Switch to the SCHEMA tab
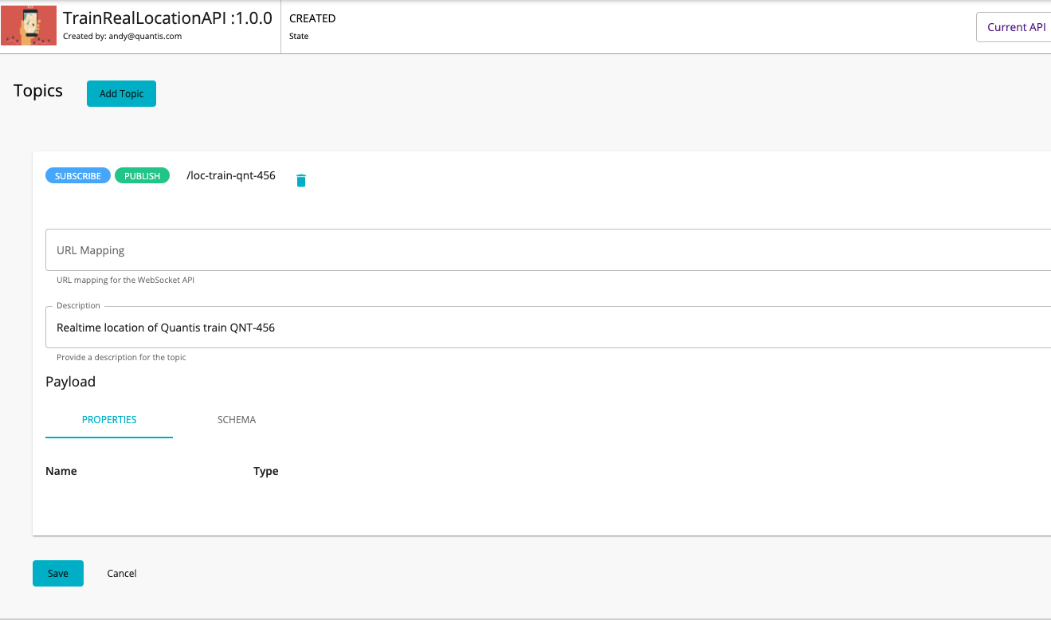Image resolution: width=1051 pixels, height=620 pixels. pyautogui.click(x=237, y=419)
